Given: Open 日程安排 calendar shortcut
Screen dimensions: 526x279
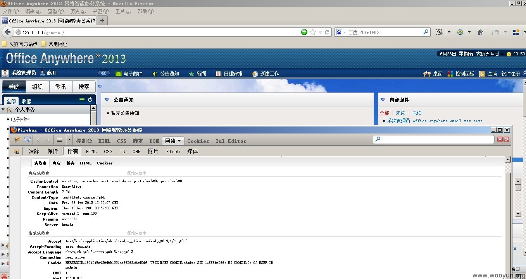Looking at the screenshot, I should [x=229, y=74].
